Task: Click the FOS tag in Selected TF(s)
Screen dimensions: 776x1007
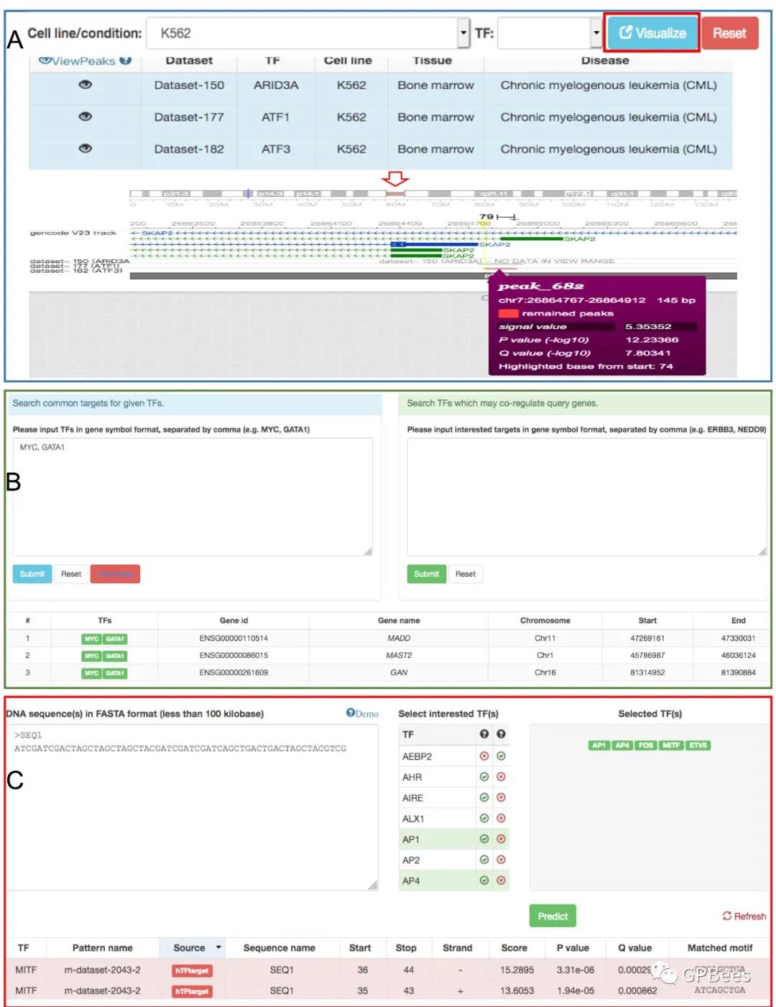Action: pos(646,746)
